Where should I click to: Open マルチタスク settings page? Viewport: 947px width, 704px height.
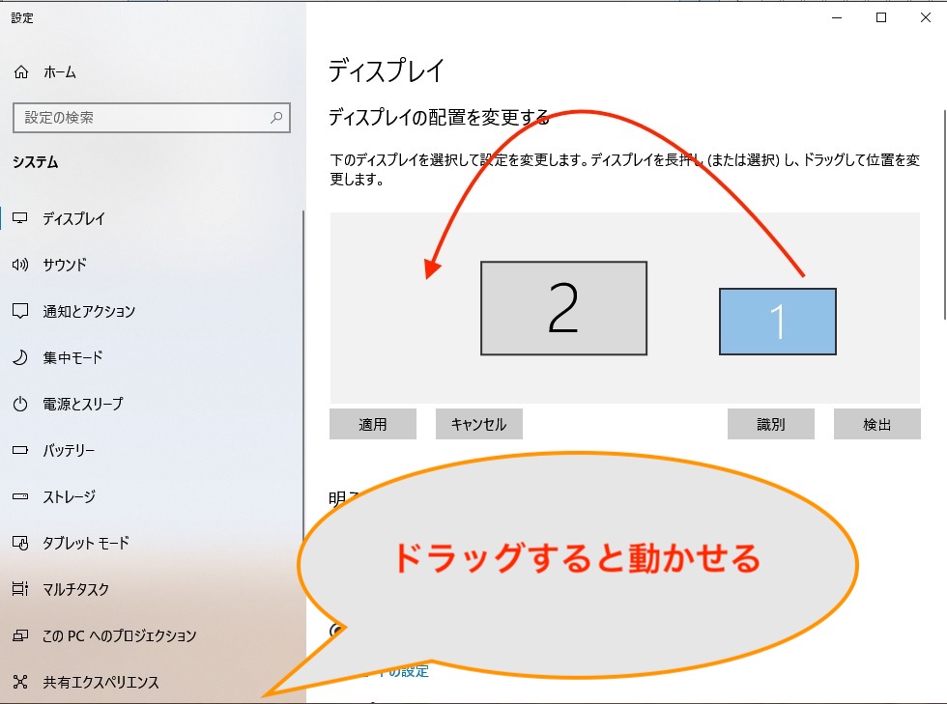[x=75, y=589]
